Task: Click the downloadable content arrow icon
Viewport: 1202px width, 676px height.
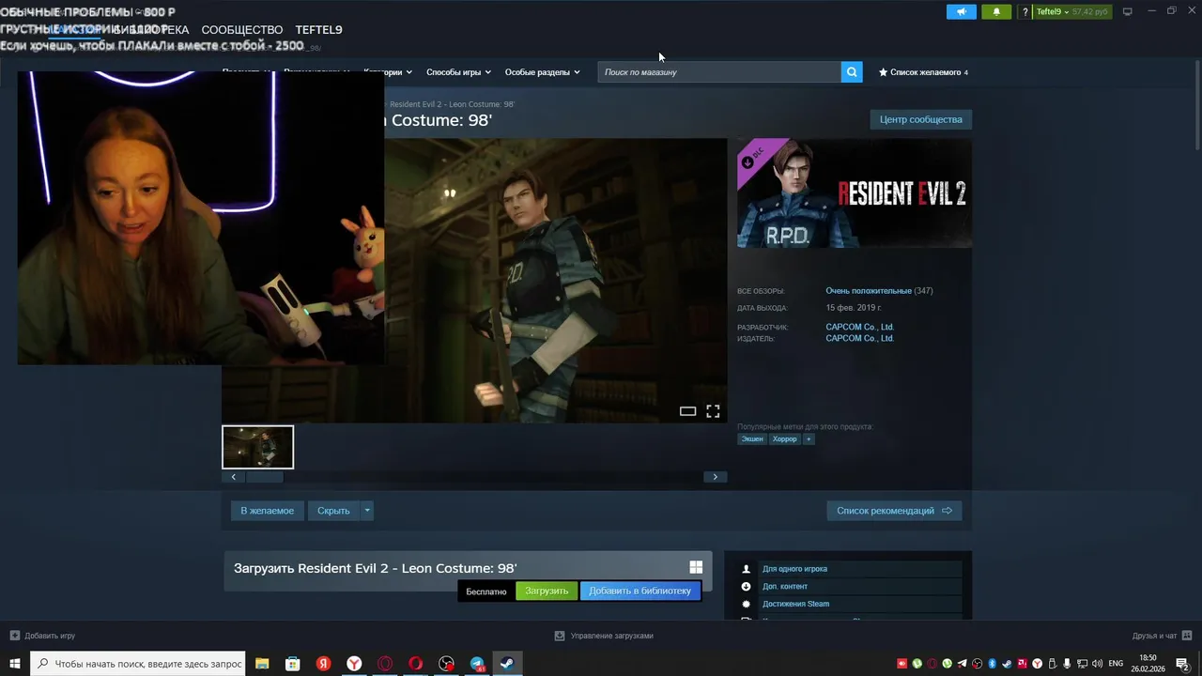Action: click(x=747, y=586)
